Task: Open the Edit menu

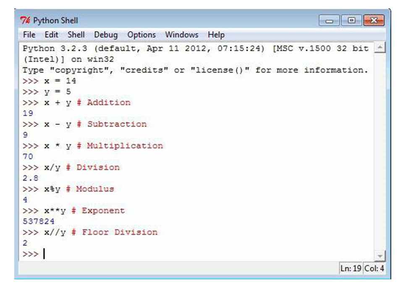Action: tap(51, 35)
